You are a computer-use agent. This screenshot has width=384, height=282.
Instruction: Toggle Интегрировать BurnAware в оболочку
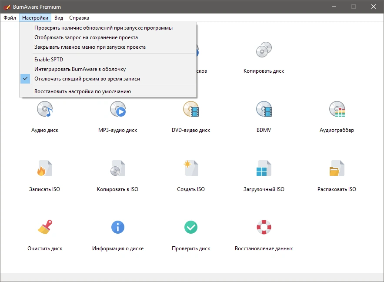108,69
